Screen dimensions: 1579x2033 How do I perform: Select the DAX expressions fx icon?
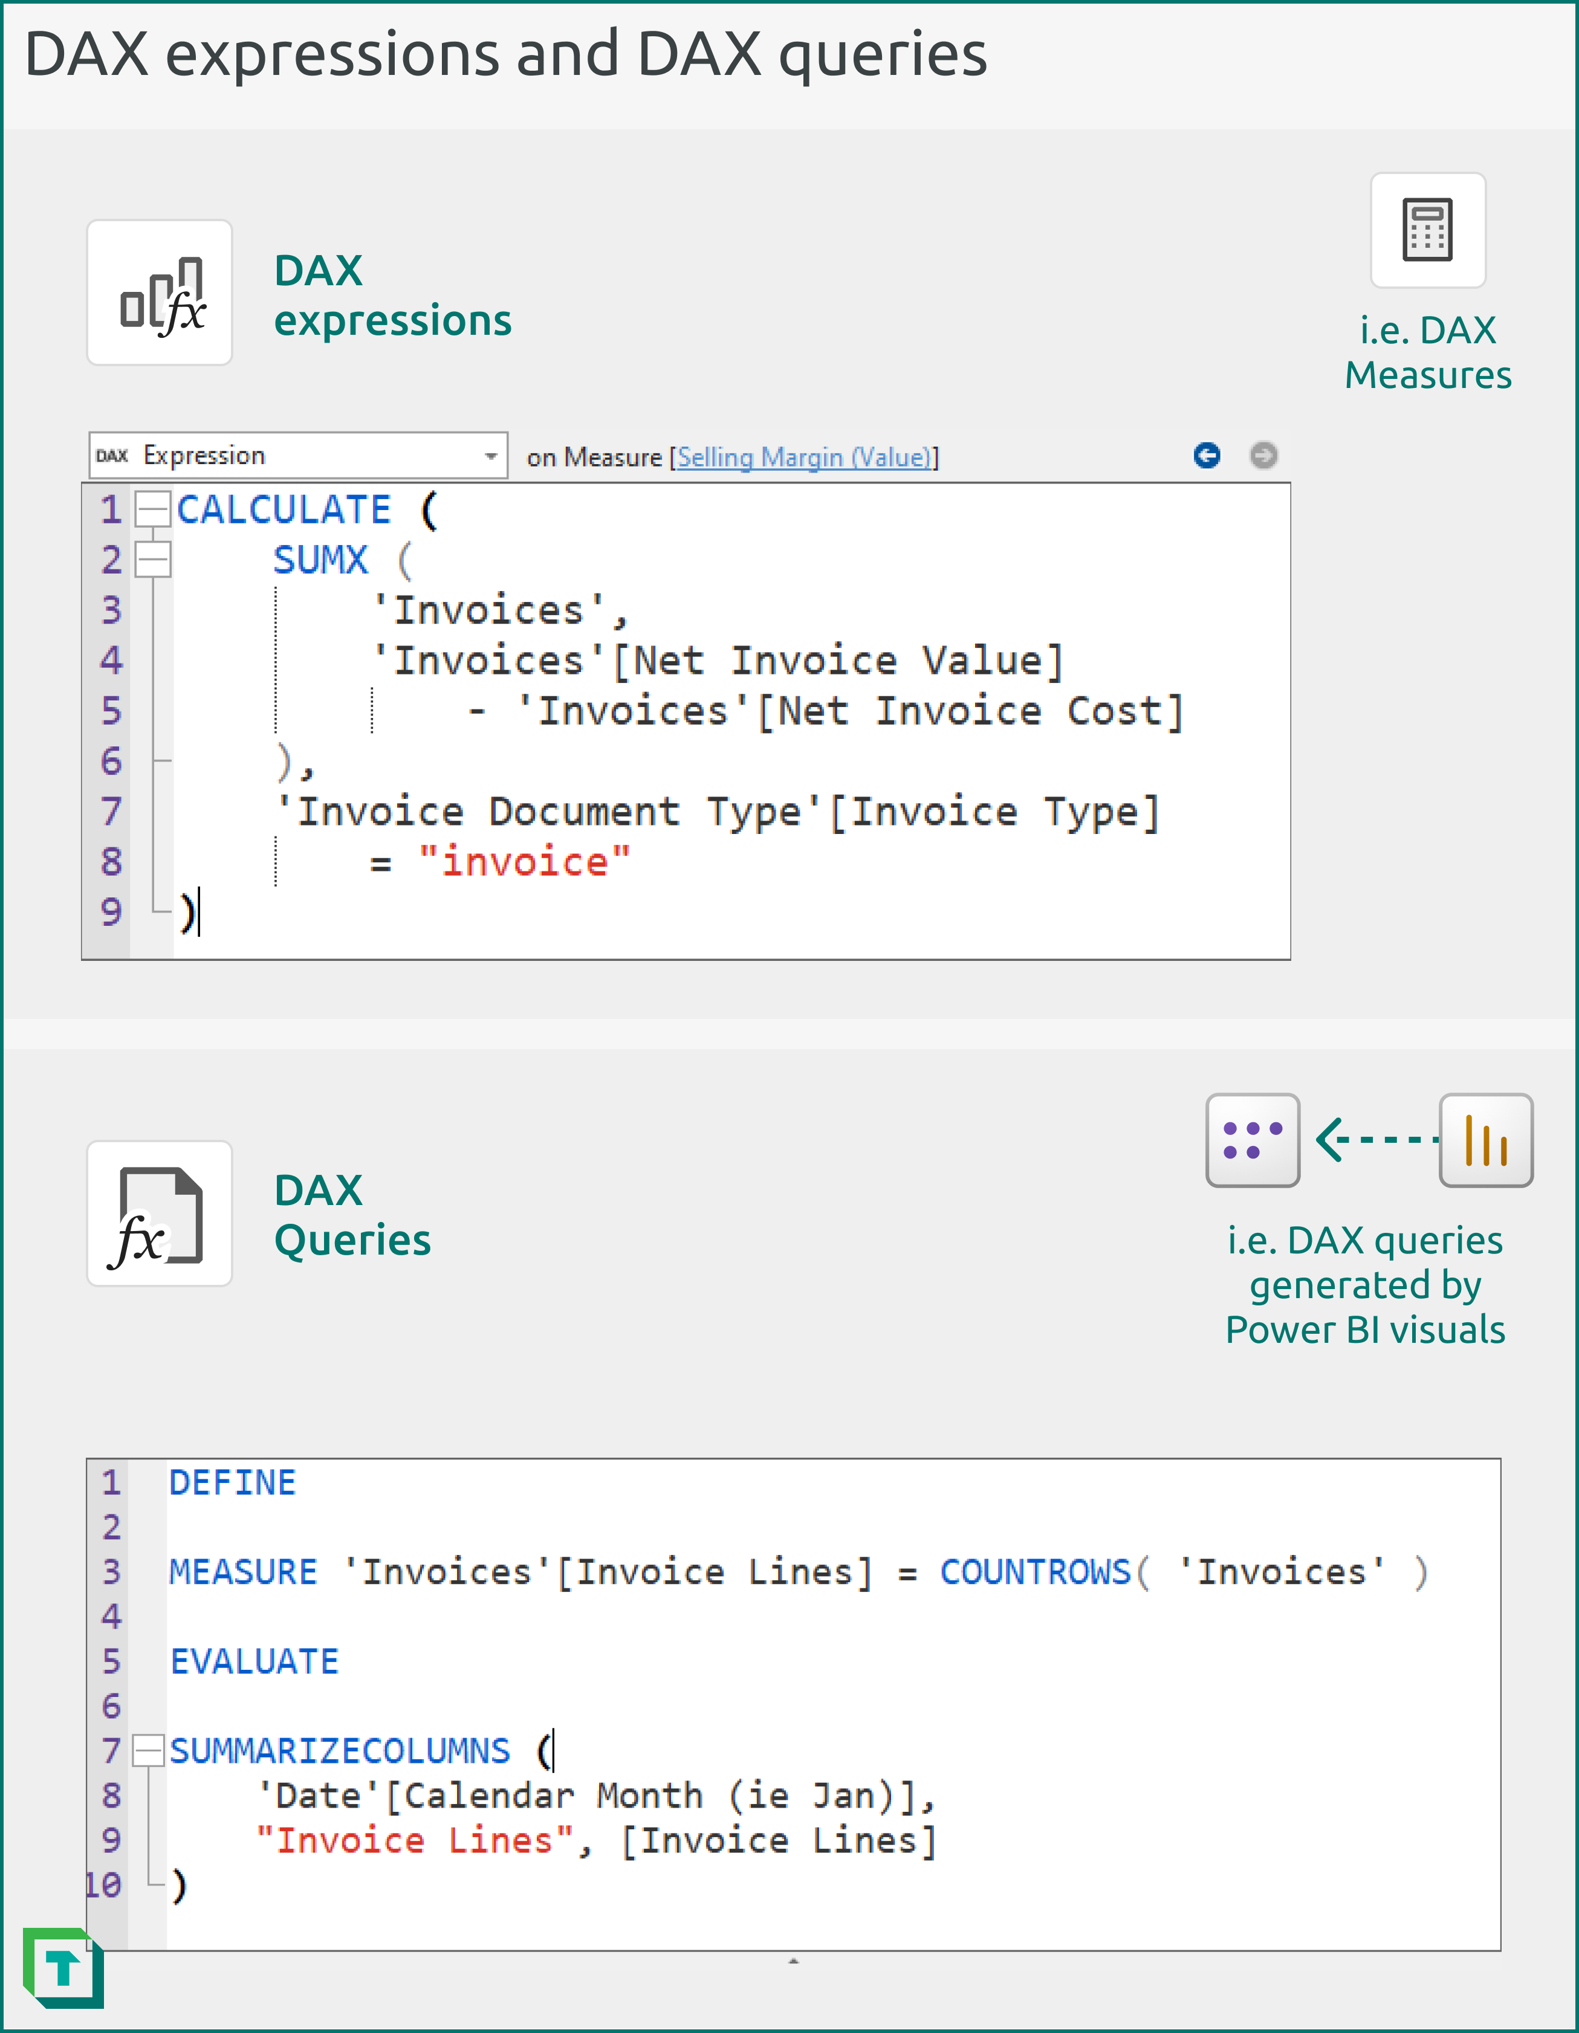159,293
